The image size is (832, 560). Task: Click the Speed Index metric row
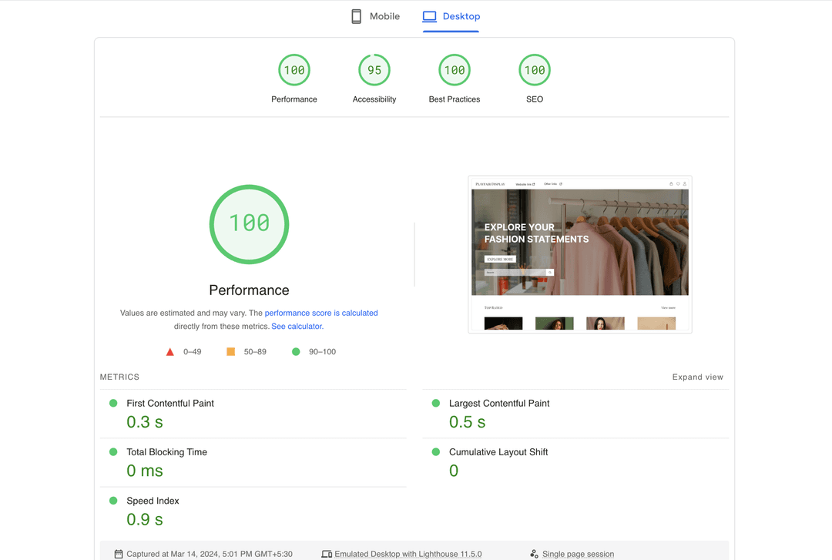[153, 501]
